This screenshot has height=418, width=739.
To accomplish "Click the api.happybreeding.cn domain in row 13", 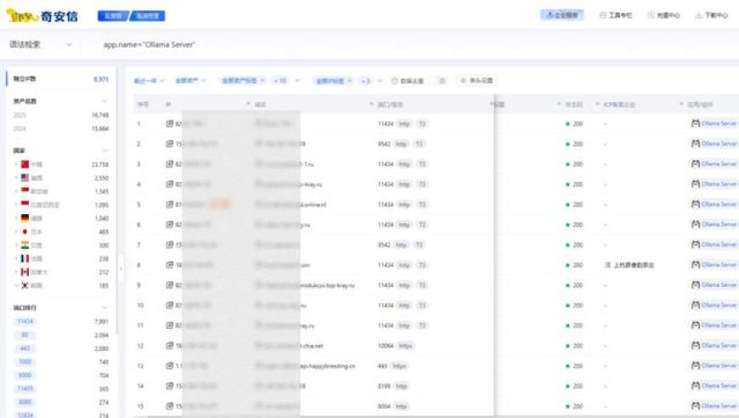I will point(328,366).
